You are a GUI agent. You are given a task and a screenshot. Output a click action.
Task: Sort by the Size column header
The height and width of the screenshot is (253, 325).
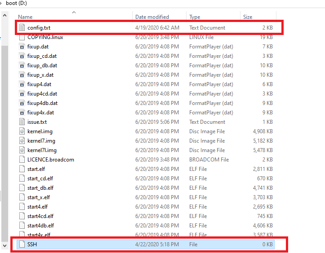pyautogui.click(x=248, y=17)
